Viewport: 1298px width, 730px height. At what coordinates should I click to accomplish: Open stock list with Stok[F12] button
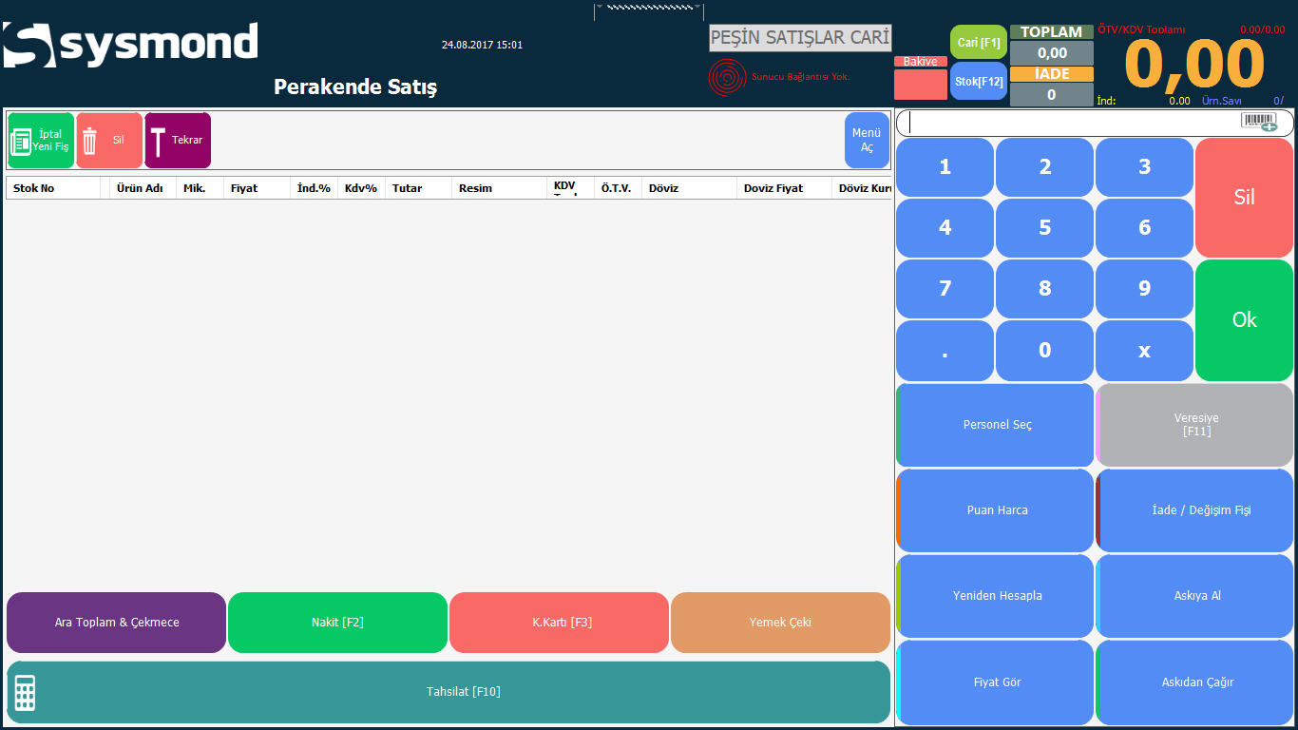[978, 82]
